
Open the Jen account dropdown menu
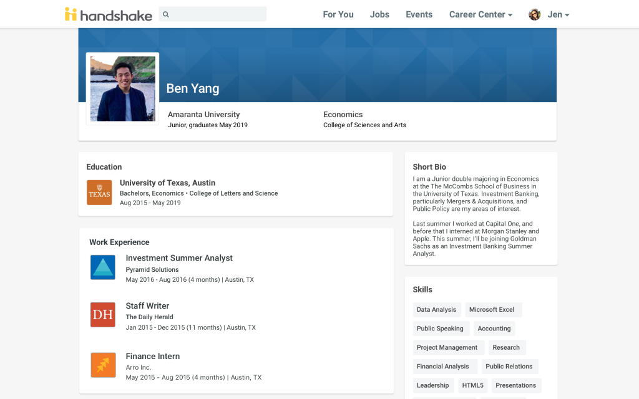(558, 14)
